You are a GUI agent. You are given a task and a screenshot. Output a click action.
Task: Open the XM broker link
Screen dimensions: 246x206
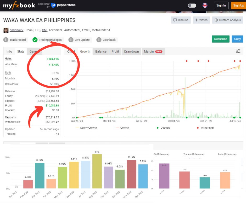[44, 30]
